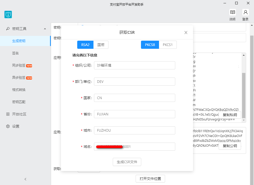Click the 开放社区 grid icon
Screen dimensions: 254x185
click(8, 114)
